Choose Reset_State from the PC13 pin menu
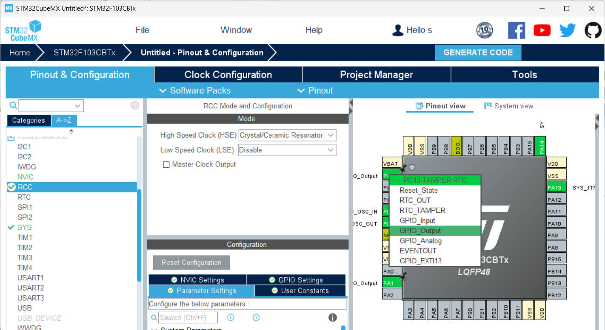The height and width of the screenshot is (330, 605). [435, 190]
